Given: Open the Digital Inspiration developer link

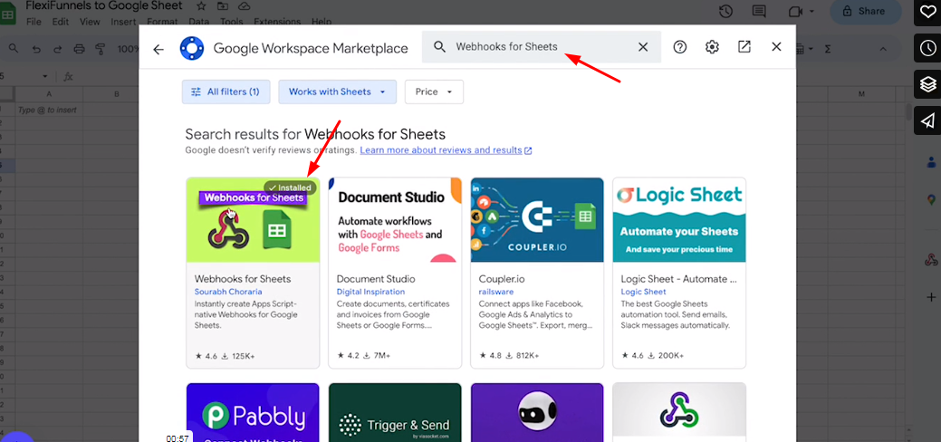Looking at the screenshot, I should click(370, 292).
